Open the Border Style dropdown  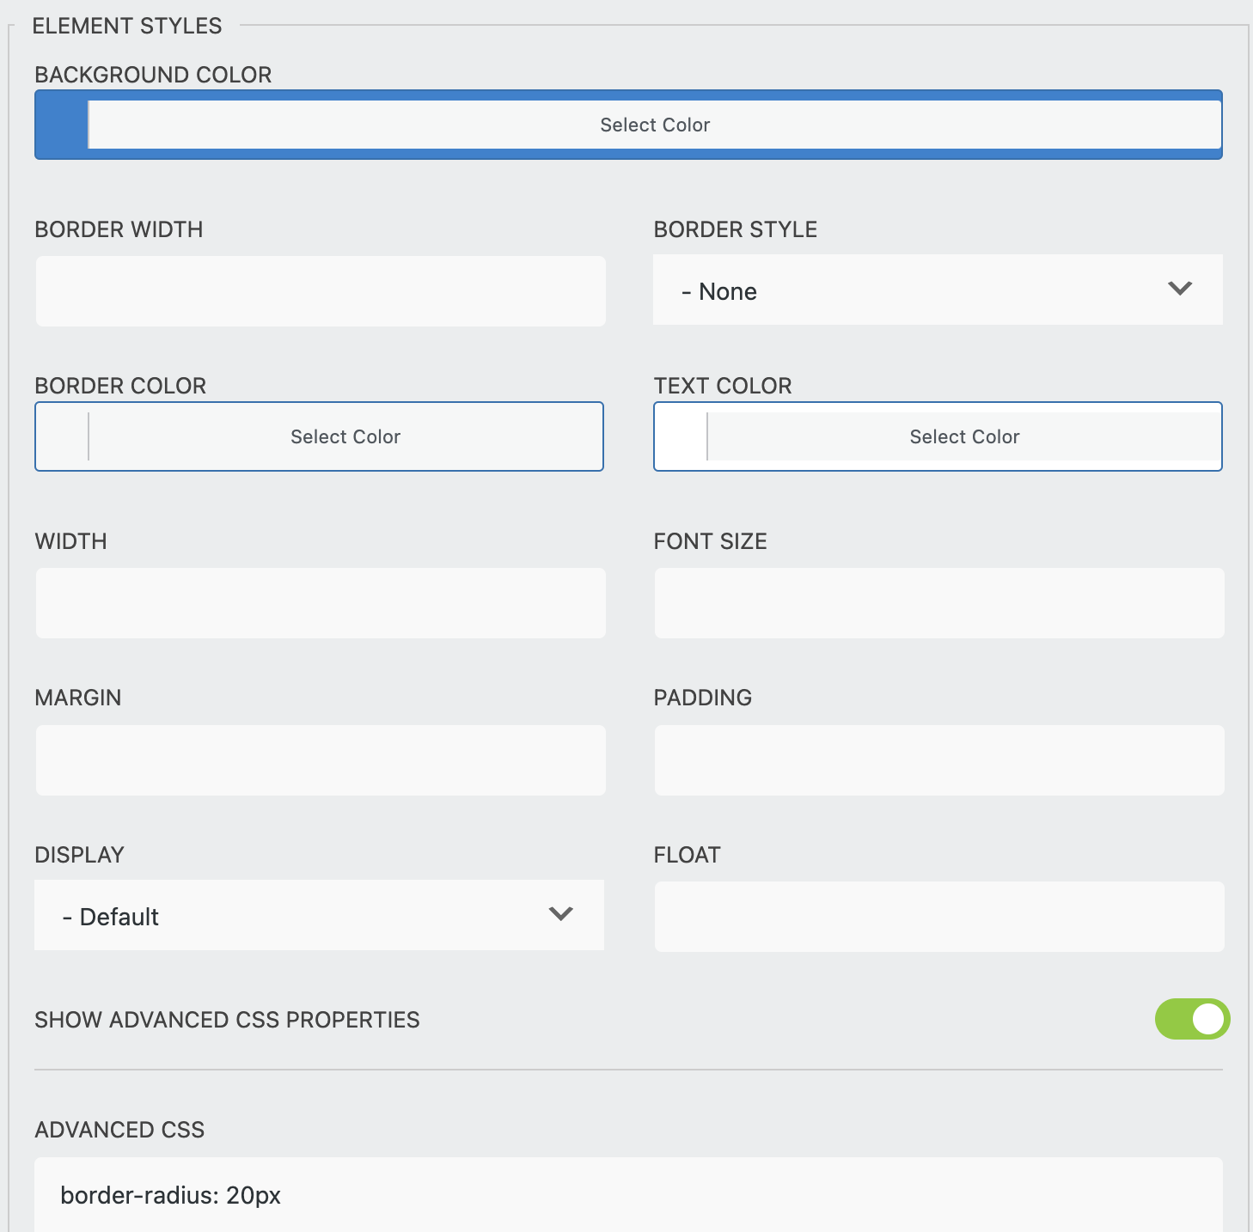pos(937,290)
